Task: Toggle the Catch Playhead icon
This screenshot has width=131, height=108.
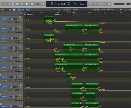Action: click(23, 10)
